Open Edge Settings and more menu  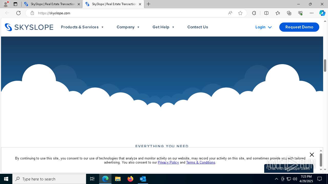(312, 13)
